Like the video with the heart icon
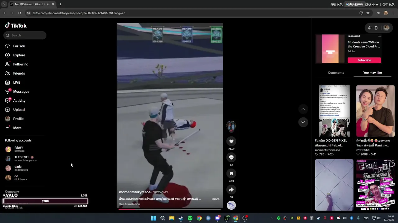The image size is (398, 223). click(x=231, y=141)
